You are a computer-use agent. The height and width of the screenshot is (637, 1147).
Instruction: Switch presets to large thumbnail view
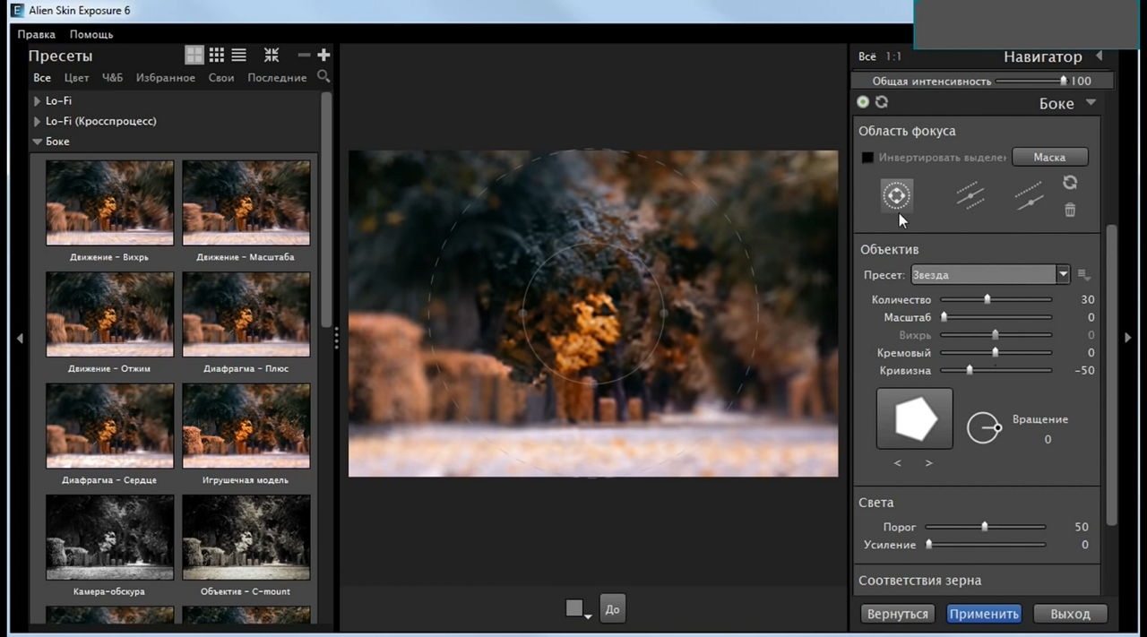click(194, 56)
